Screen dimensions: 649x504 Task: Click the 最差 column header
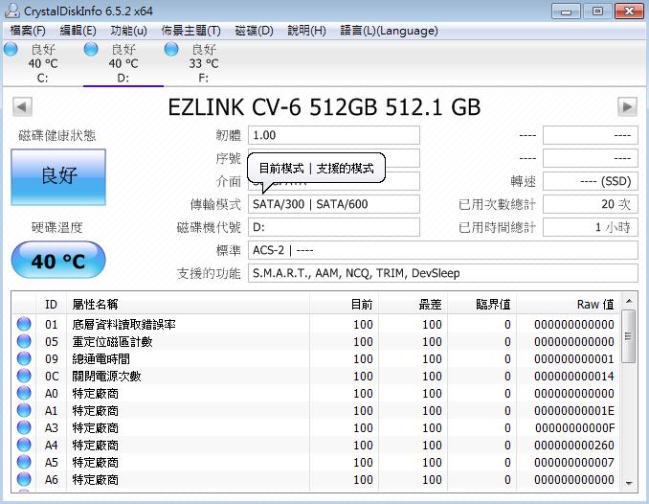[x=413, y=305]
